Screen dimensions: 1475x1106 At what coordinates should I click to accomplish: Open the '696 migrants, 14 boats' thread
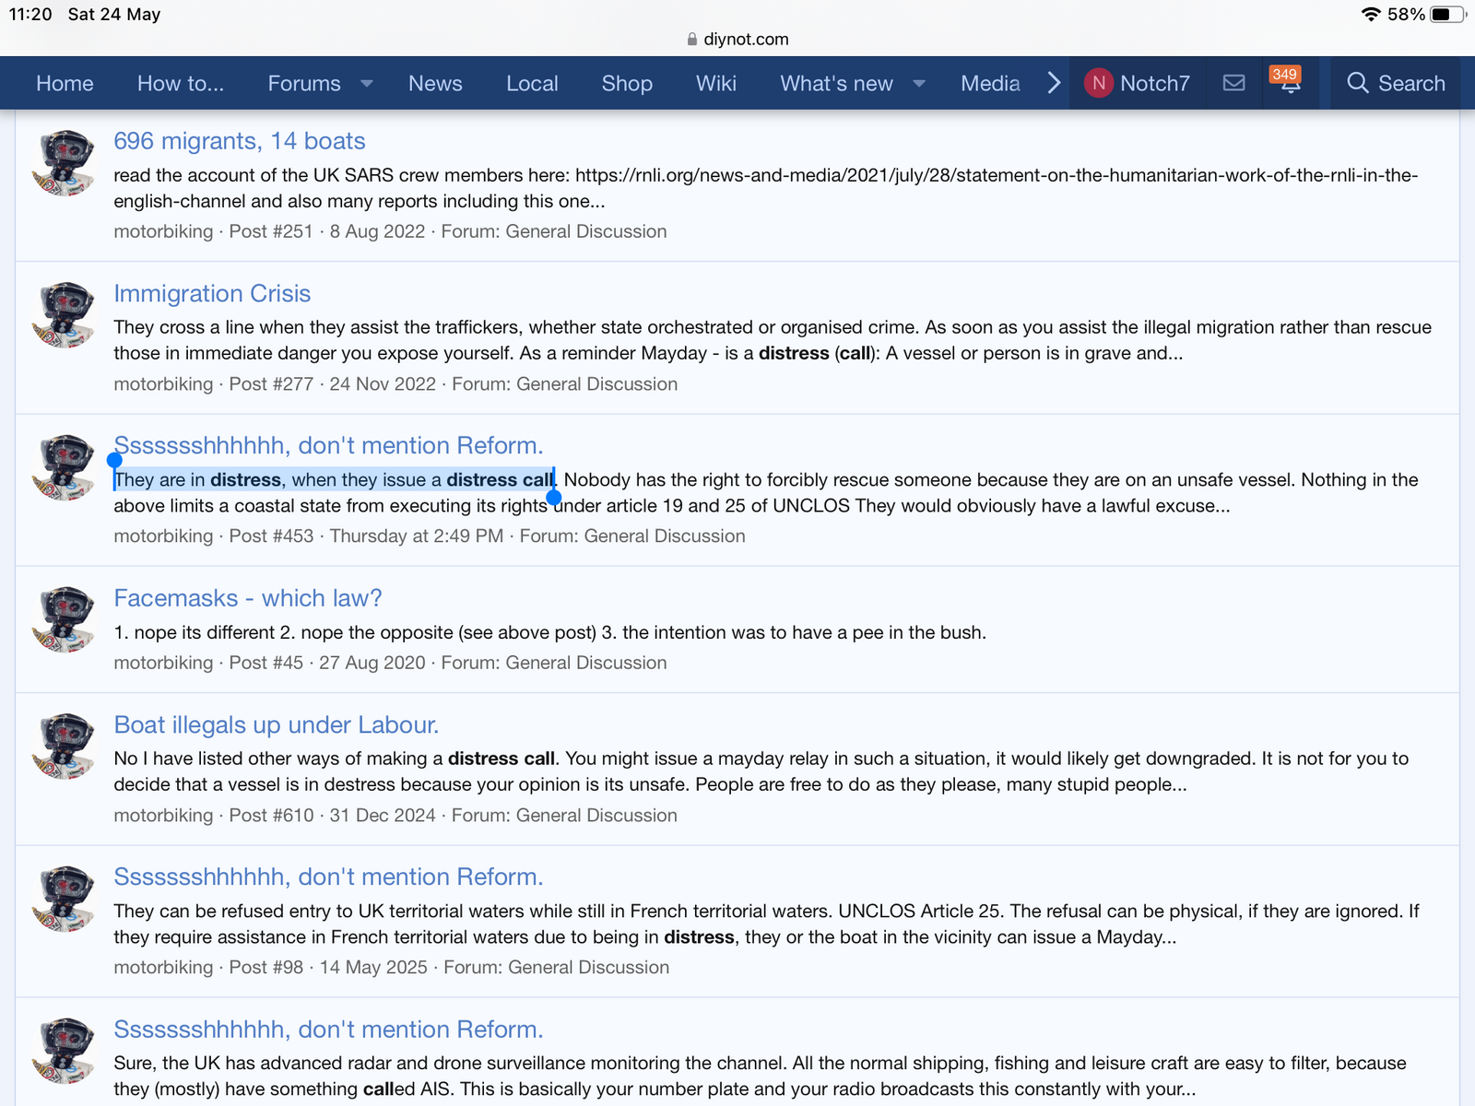(x=240, y=141)
